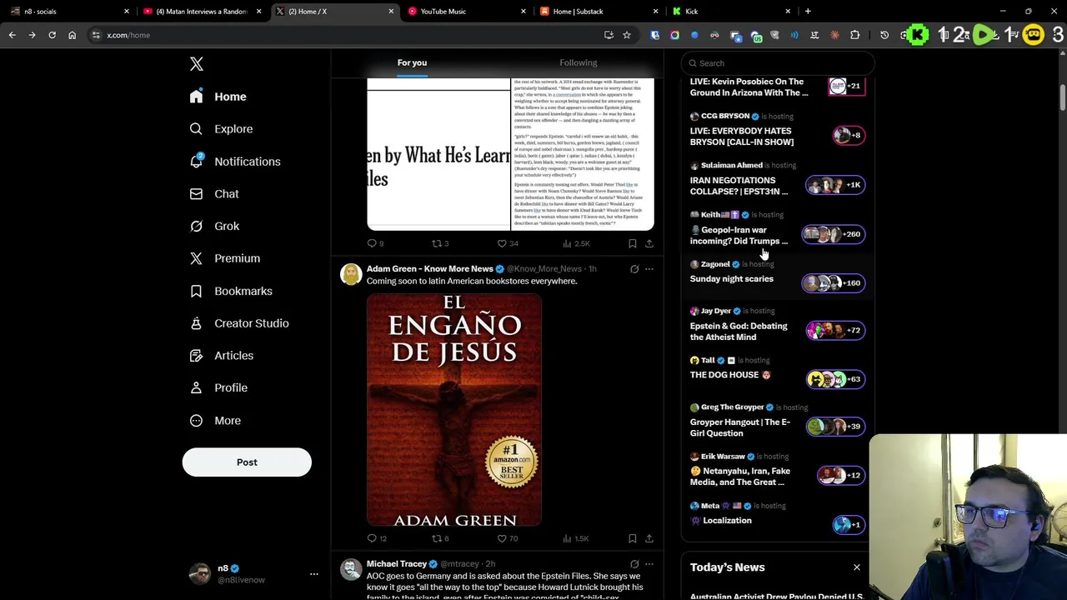Open Premium in the sidebar

(x=224, y=258)
